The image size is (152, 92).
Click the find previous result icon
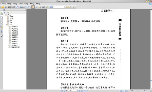click(66, 7)
